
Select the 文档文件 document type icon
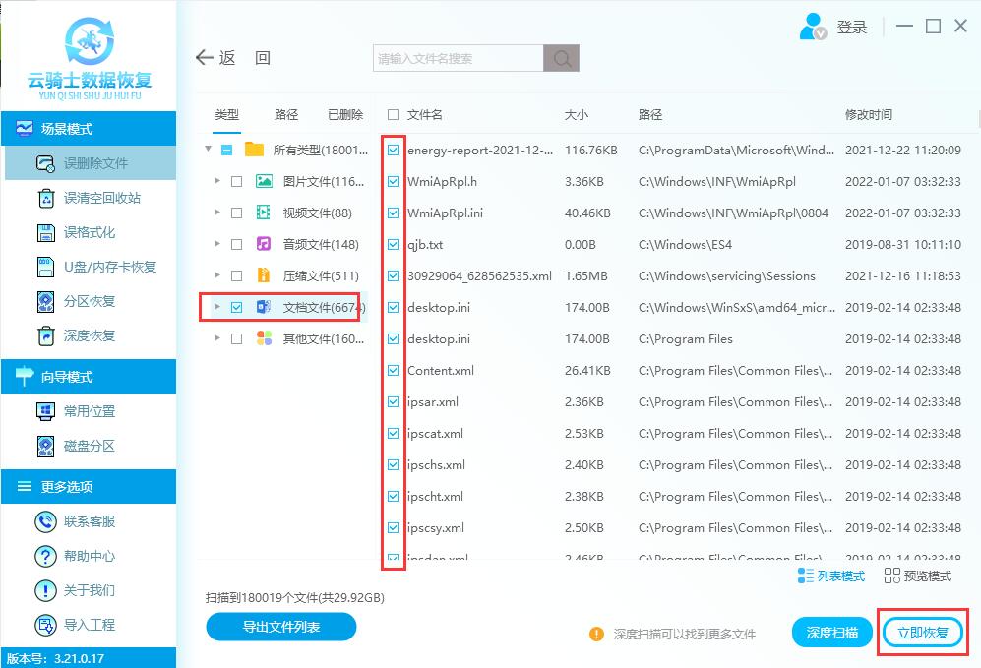(264, 307)
